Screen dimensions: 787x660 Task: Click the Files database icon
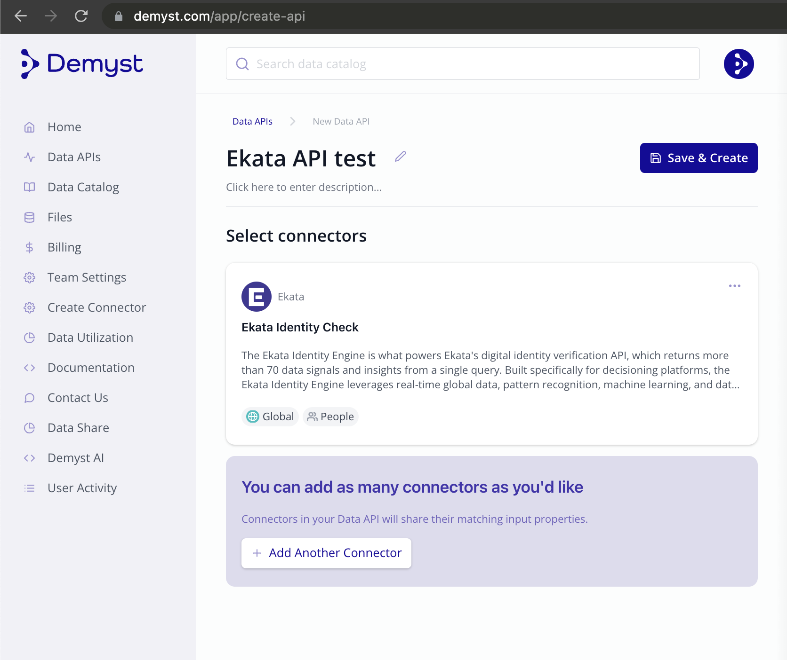tap(30, 217)
